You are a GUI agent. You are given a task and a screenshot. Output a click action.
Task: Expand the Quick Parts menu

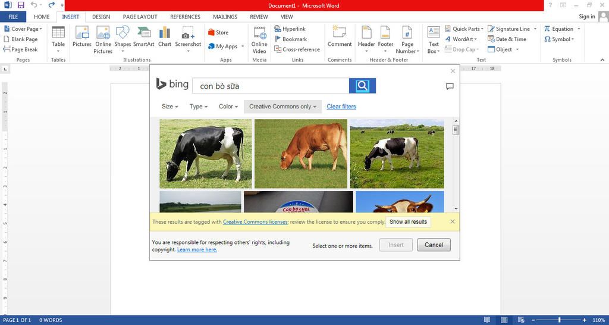click(464, 29)
